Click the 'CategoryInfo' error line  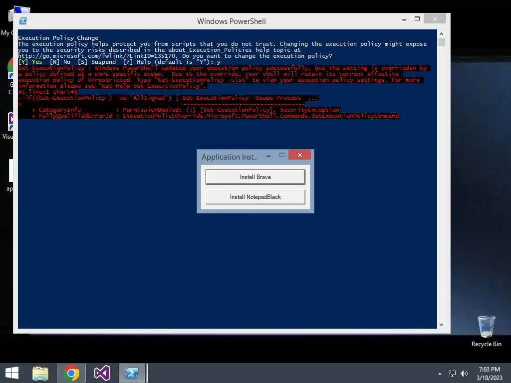pyautogui.click(x=186, y=110)
